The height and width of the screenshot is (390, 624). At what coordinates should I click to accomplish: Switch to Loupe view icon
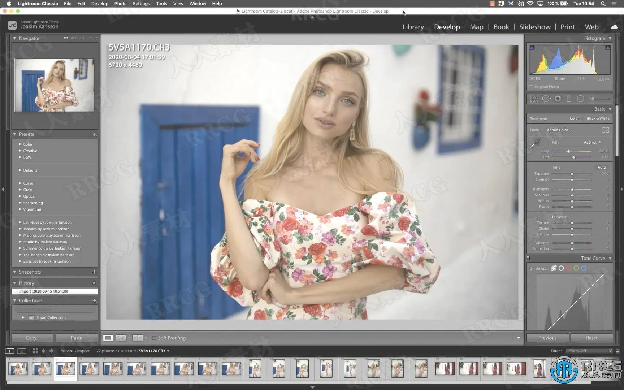click(108, 338)
